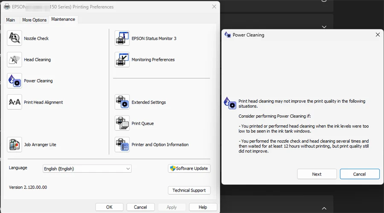Click OK in Printing Preferences
This screenshot has height=213, width=384.
pyautogui.click(x=109, y=207)
